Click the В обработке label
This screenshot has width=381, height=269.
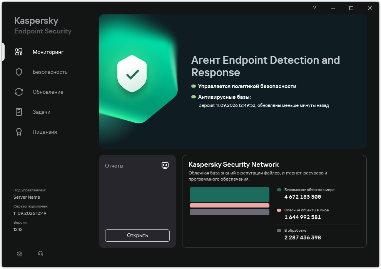[295, 231]
